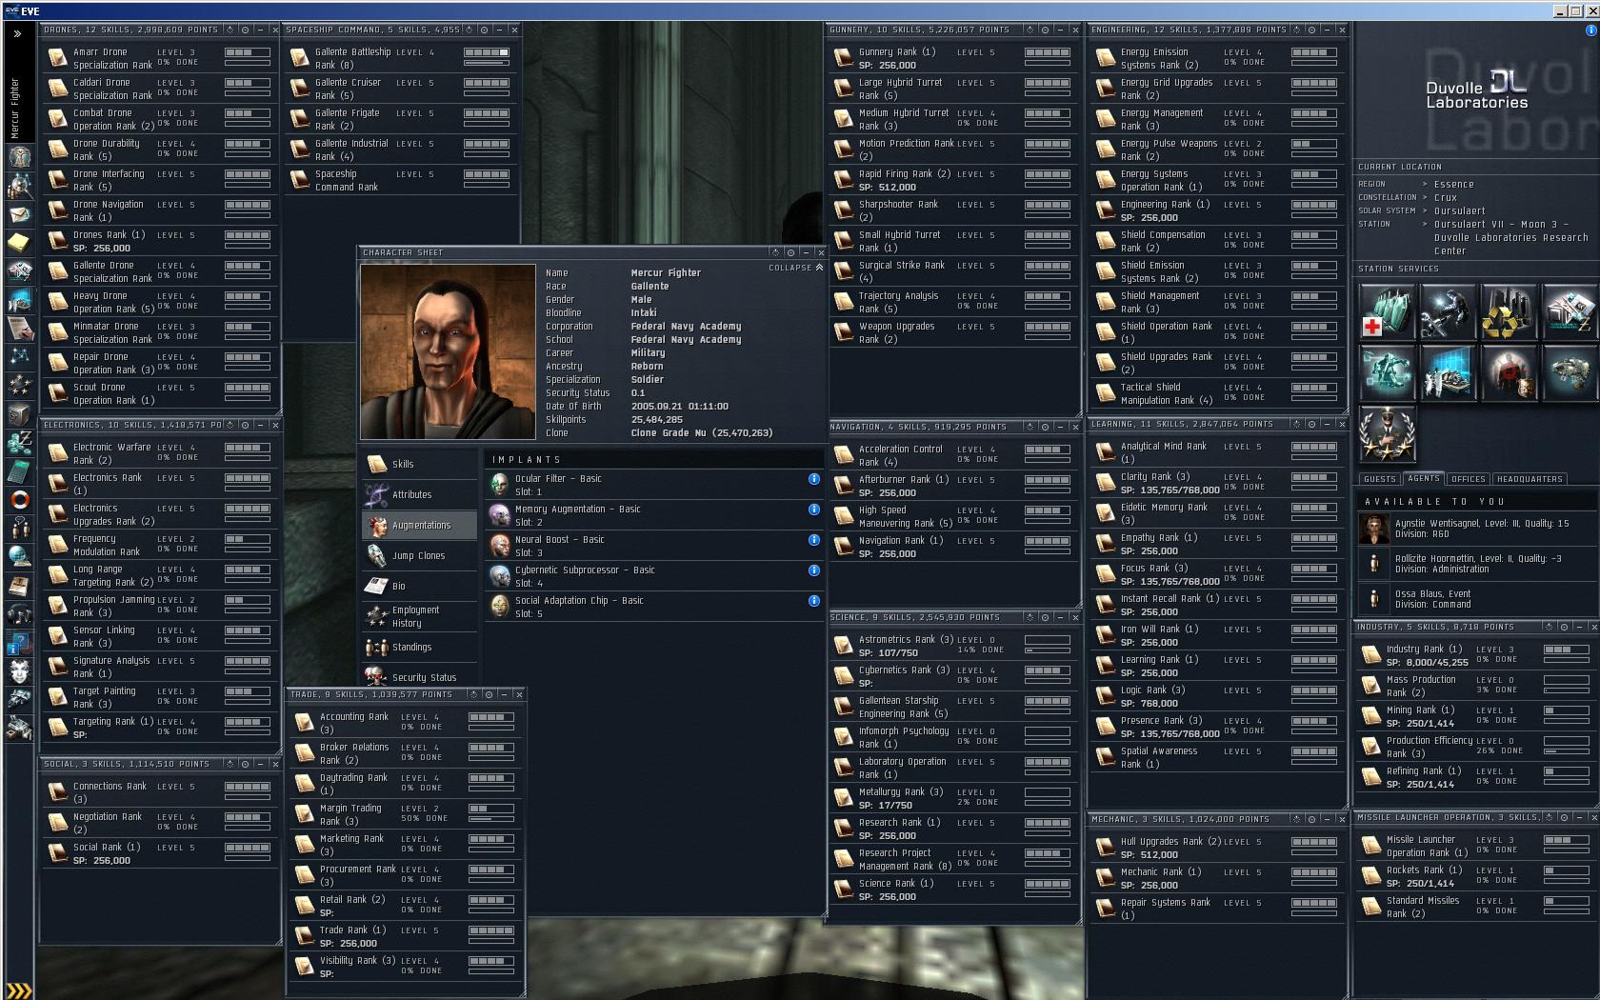Screen dimensions: 1600x1000
Task: Click the Hull Upgrades skill book icon
Action: click(x=1105, y=848)
